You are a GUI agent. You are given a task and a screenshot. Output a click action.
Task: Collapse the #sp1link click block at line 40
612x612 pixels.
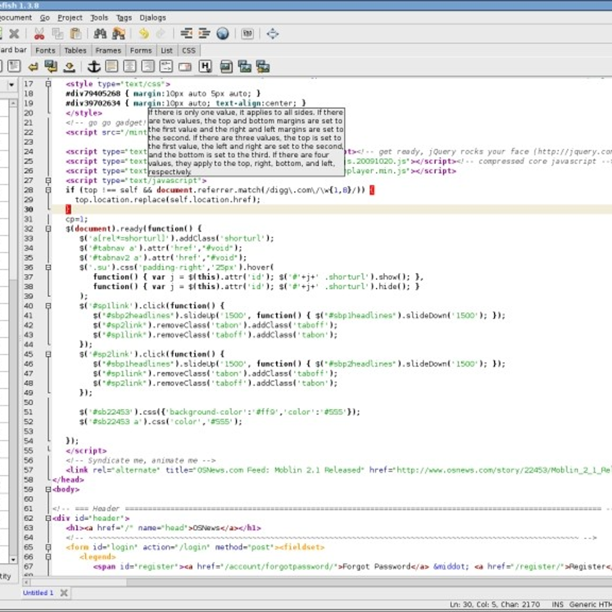pos(48,306)
